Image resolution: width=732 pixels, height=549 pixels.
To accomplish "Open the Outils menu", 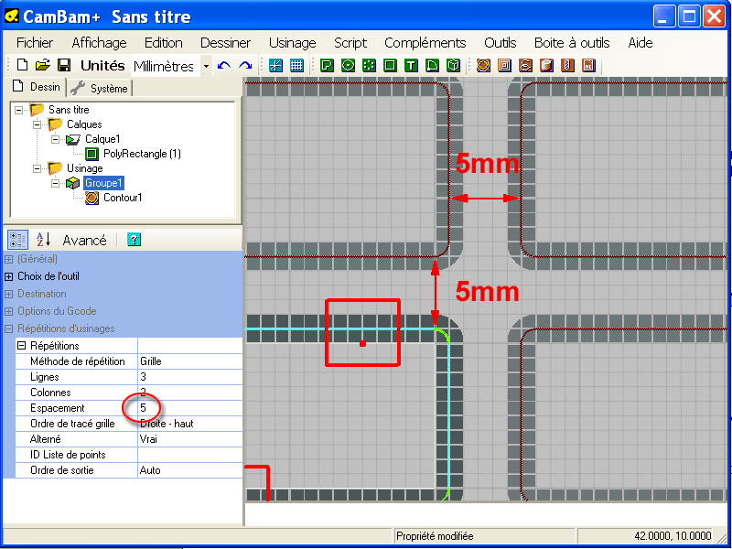I will click(x=500, y=43).
